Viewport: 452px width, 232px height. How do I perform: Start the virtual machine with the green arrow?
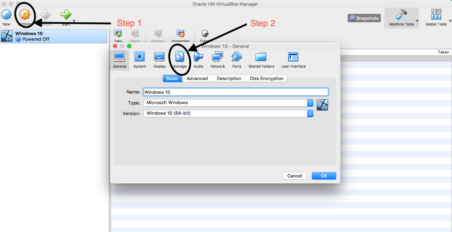point(65,15)
